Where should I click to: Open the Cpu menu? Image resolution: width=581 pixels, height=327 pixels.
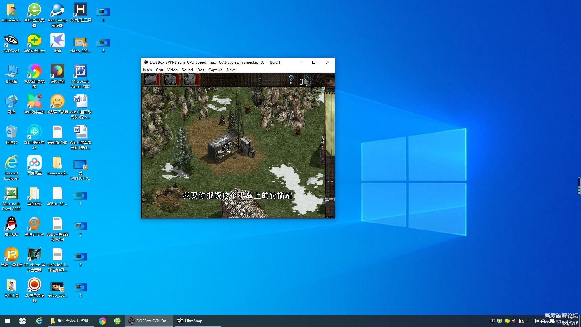coord(159,70)
